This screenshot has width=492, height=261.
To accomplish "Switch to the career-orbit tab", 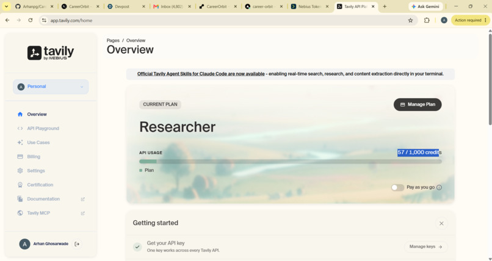I will [264, 7].
